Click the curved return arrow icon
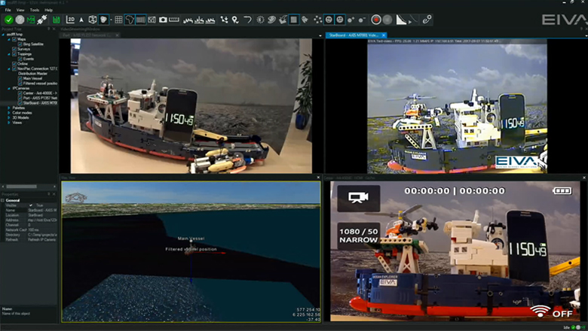Screen dimensions: 588x331 coord(247,20)
